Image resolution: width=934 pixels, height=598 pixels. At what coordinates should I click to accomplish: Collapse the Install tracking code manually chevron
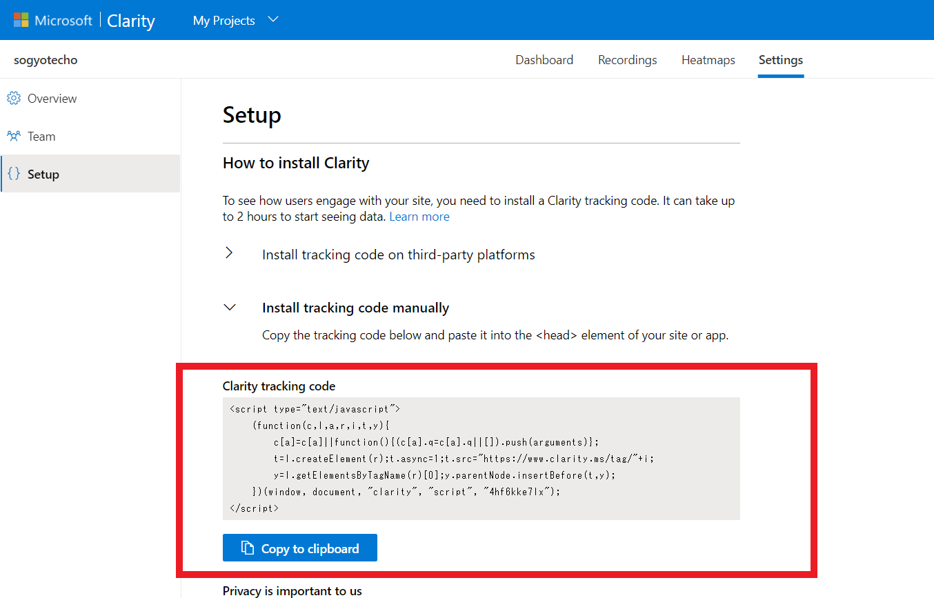[230, 308]
